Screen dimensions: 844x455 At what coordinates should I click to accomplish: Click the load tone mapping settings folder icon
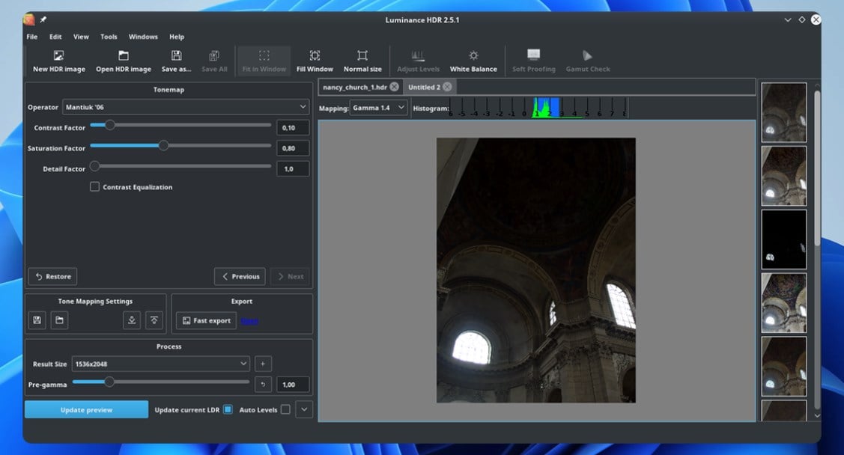coord(59,320)
